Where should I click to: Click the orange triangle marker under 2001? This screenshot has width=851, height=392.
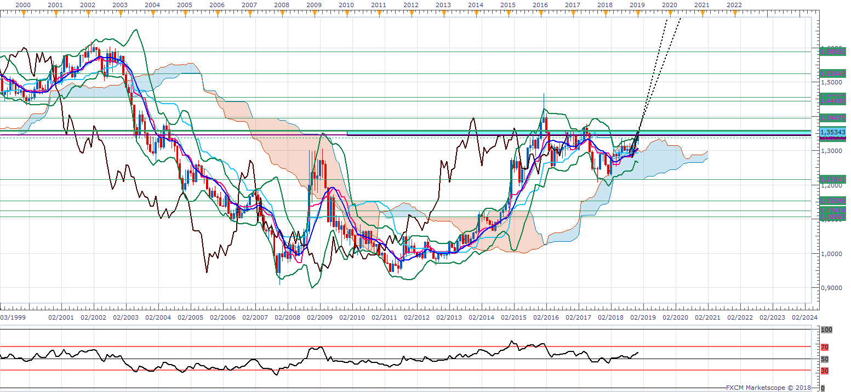tap(55, 14)
